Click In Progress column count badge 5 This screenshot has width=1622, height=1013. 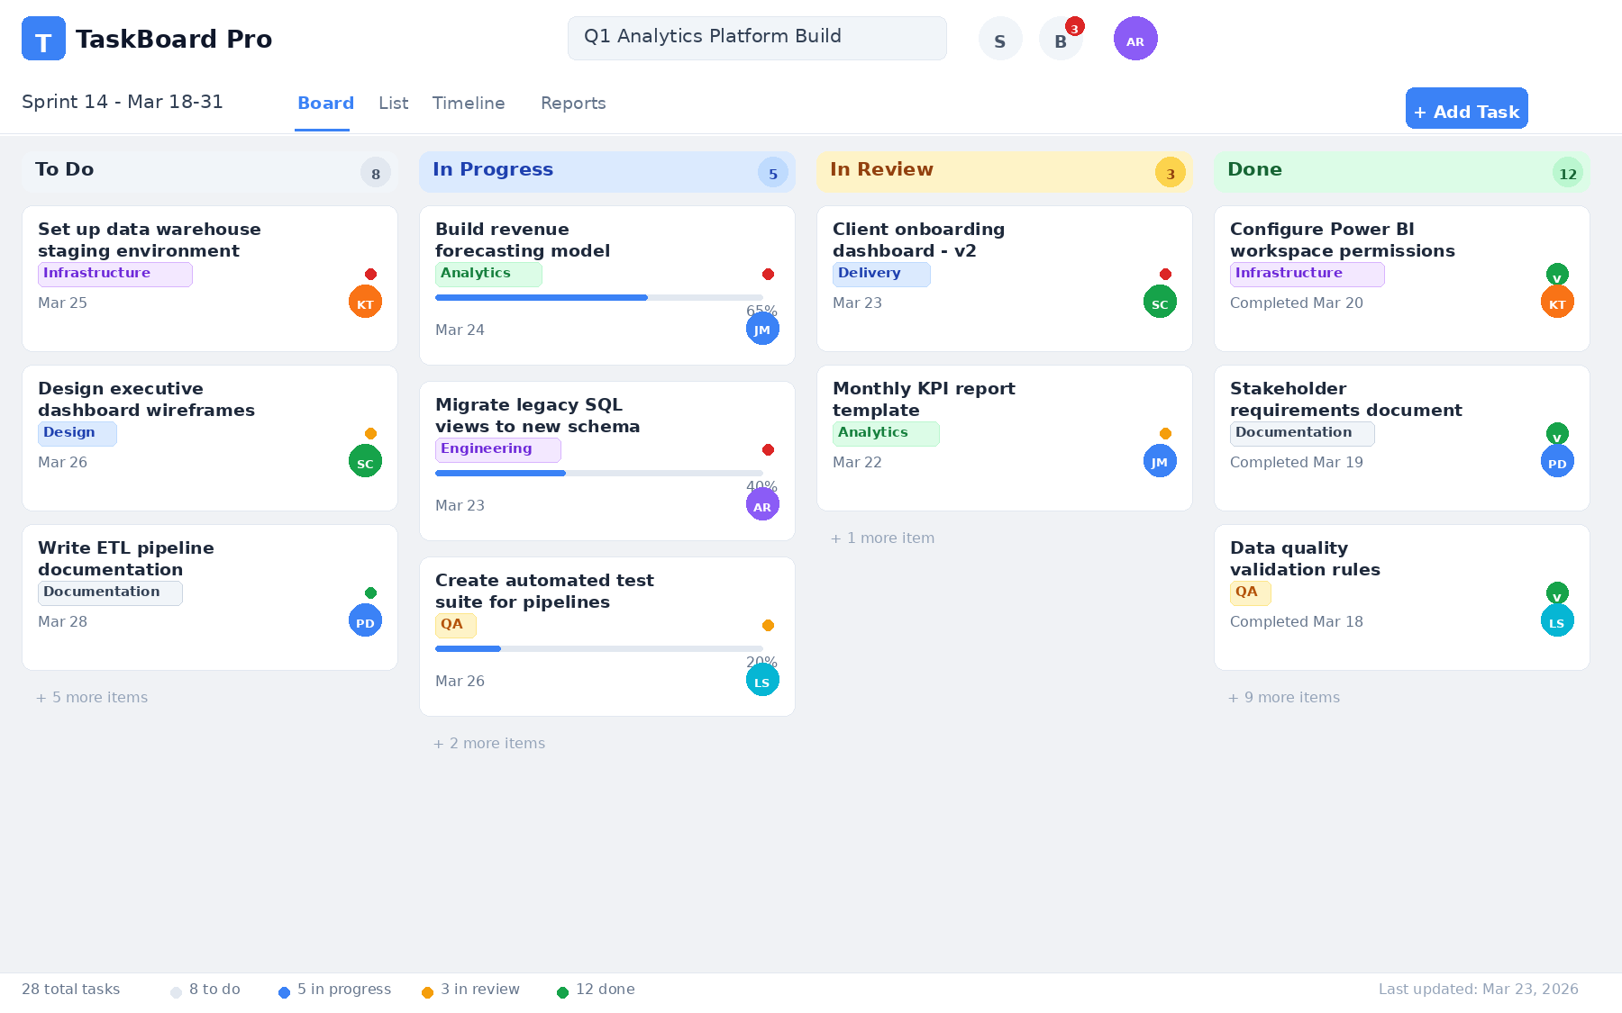click(773, 173)
